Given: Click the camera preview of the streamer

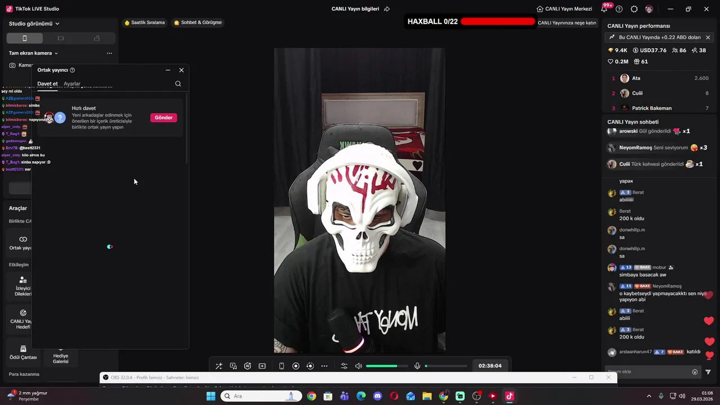Looking at the screenshot, I should pos(359,200).
